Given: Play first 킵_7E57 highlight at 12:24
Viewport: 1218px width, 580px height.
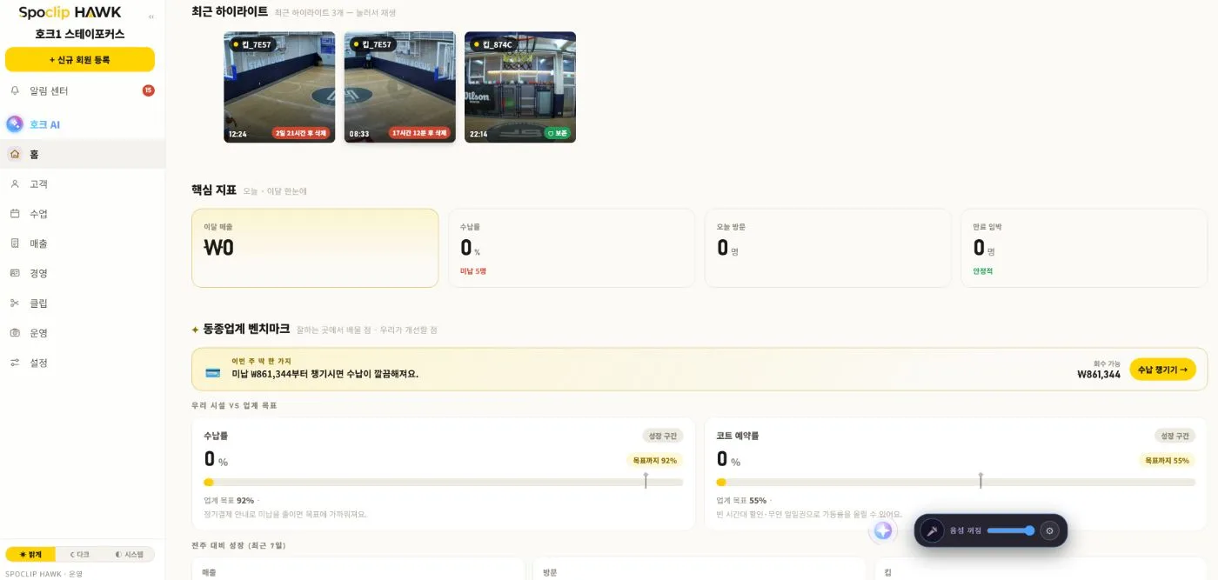Looking at the screenshot, I should 279,87.
